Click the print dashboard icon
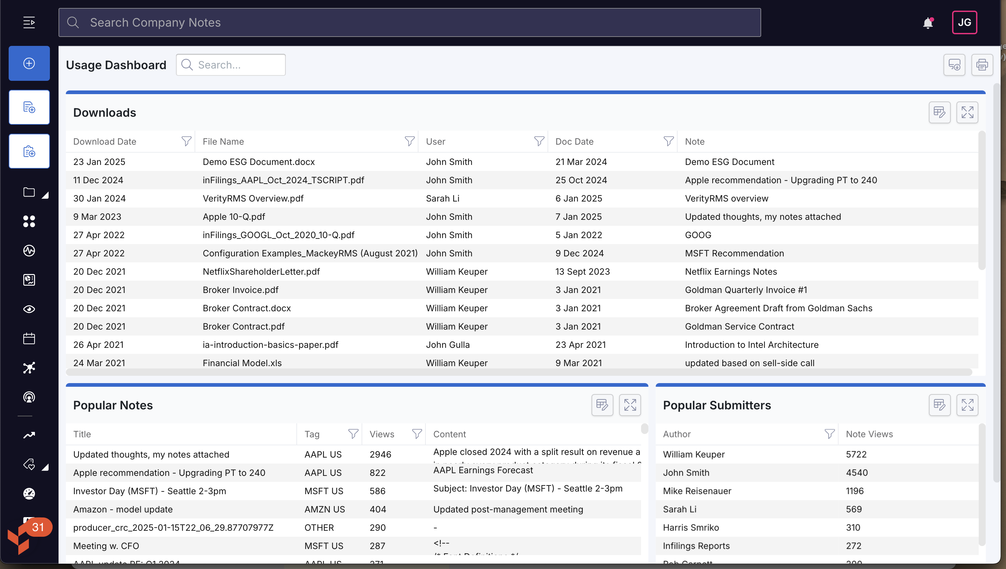The image size is (1006, 569). point(982,65)
